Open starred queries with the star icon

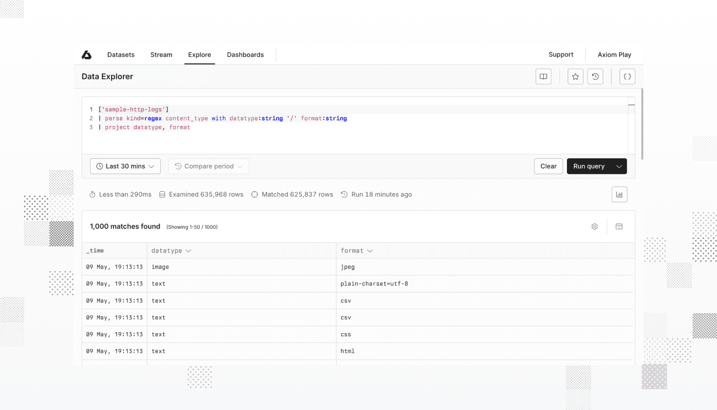(575, 76)
